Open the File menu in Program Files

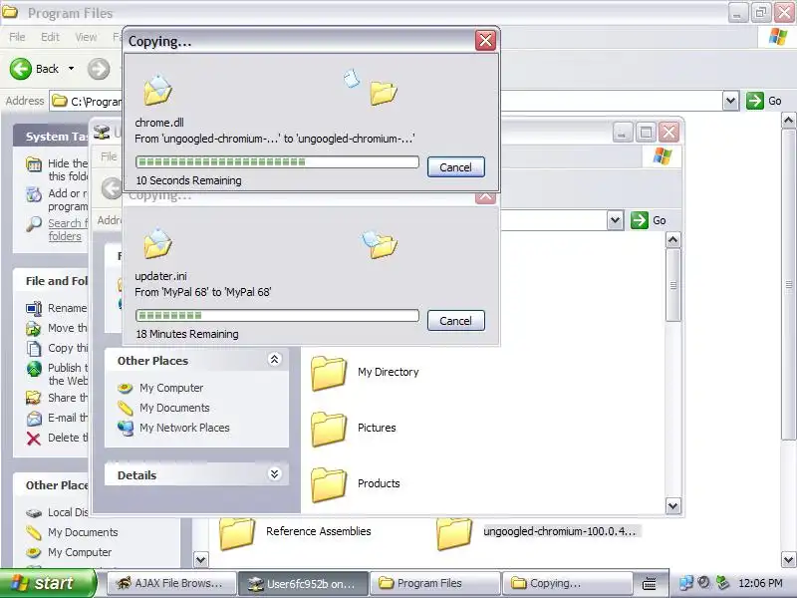[x=17, y=37]
